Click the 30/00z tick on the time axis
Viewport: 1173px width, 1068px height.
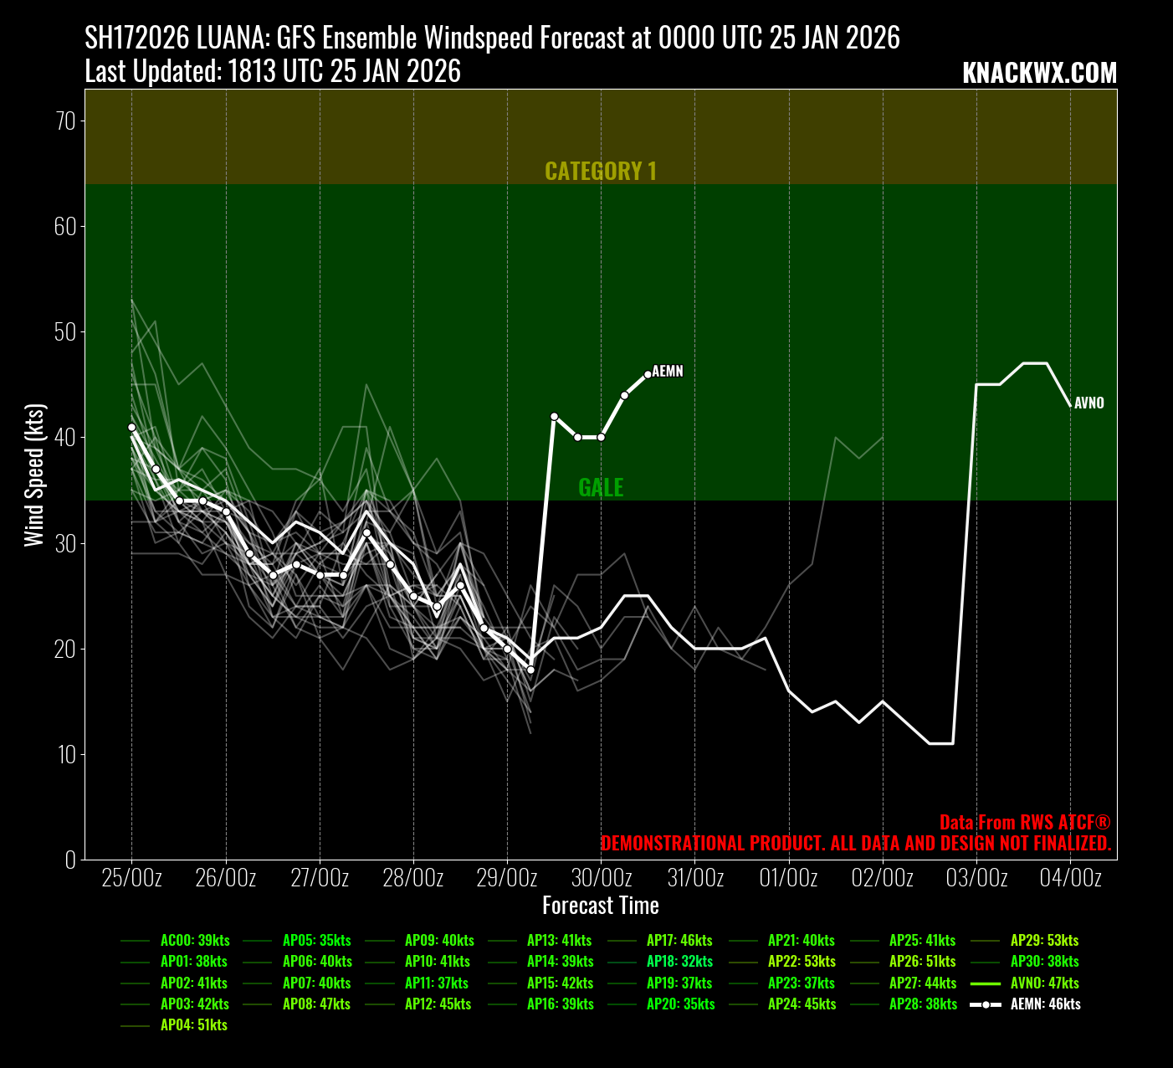click(x=601, y=879)
